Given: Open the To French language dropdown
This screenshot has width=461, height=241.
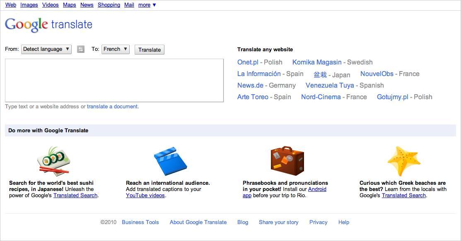Looking at the screenshot, I should tap(116, 49).
